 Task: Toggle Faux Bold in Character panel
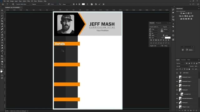click(151, 40)
